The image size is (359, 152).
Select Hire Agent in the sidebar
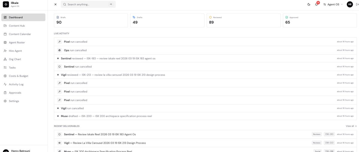click(23, 51)
